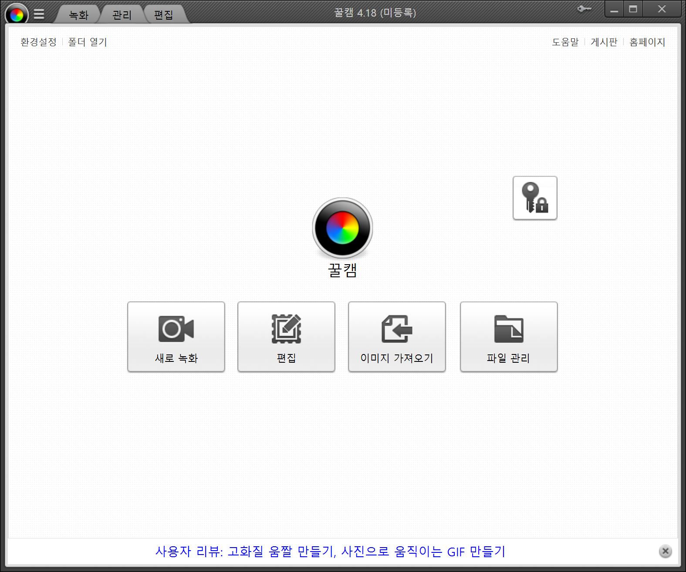Minimize the Honeycam window
686x572 pixels.
click(614, 9)
